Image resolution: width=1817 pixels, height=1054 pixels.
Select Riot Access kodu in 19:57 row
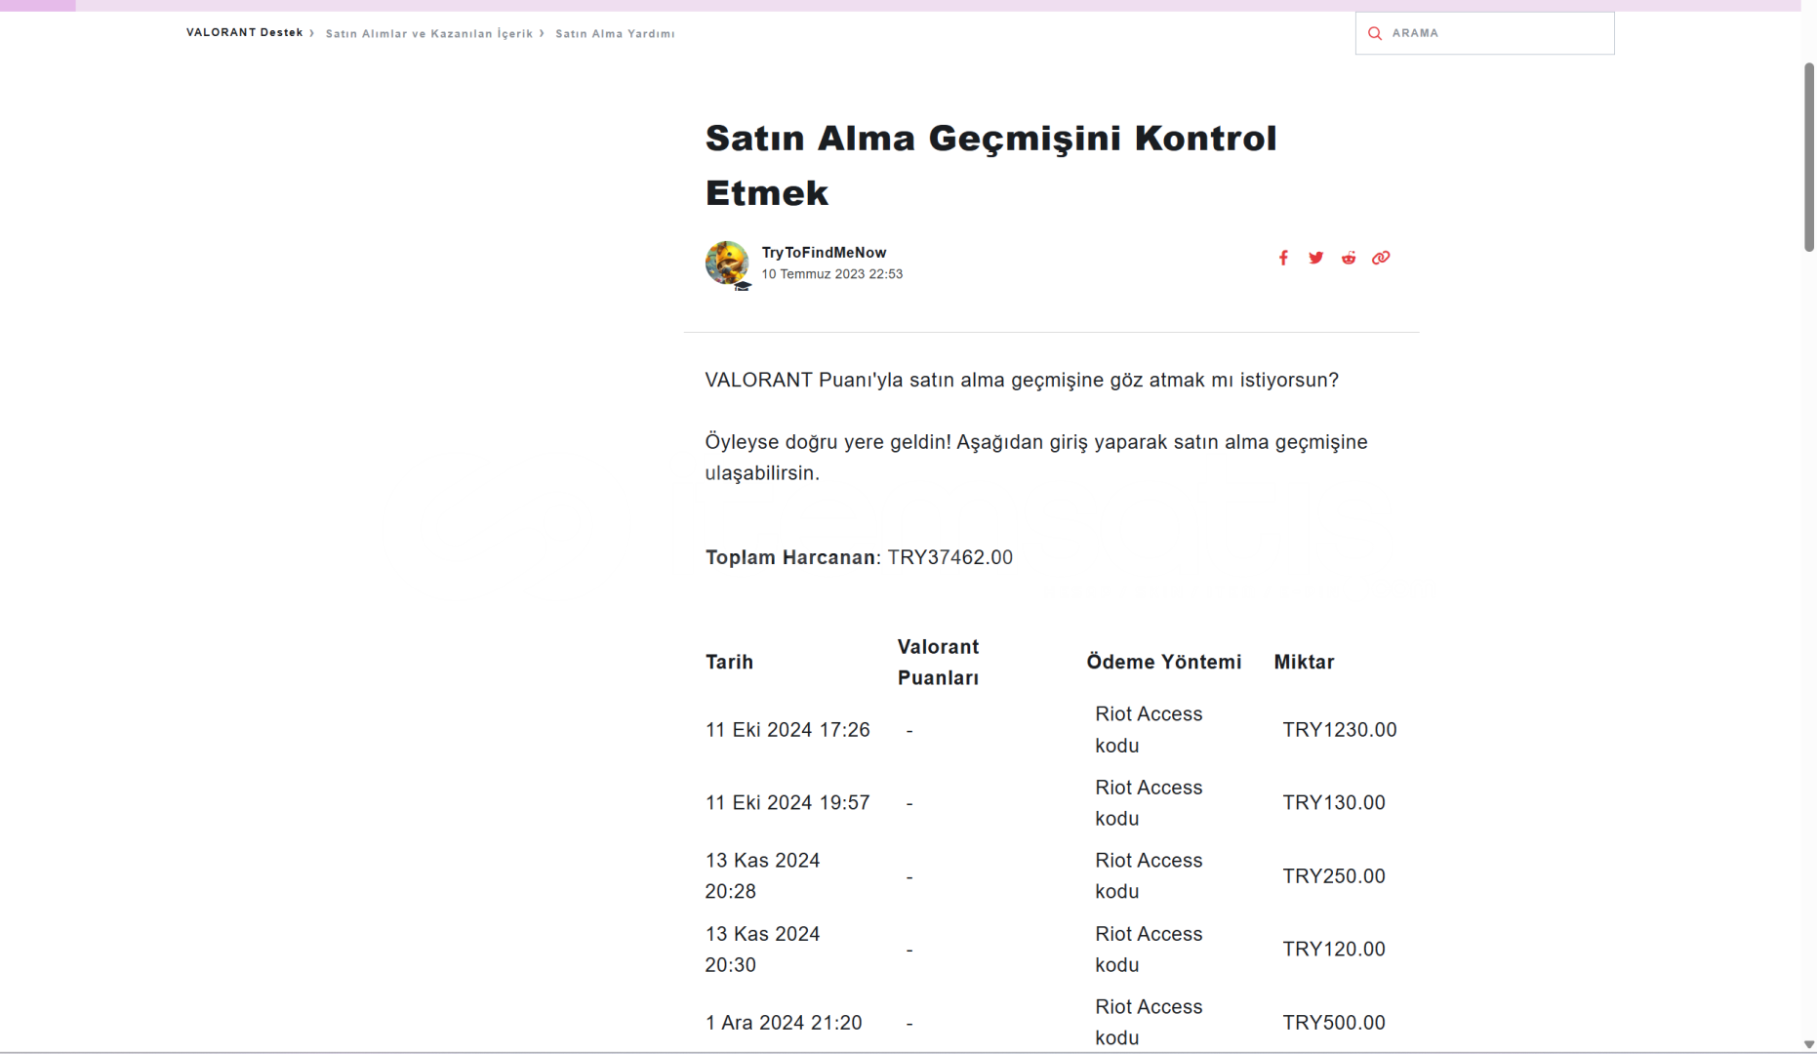(x=1149, y=802)
